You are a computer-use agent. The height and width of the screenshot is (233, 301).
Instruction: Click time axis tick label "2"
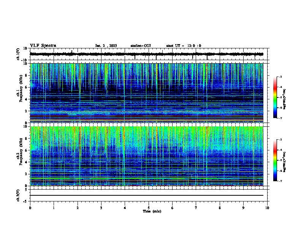[78, 208]
